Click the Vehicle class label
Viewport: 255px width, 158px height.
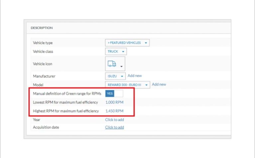[43, 52]
